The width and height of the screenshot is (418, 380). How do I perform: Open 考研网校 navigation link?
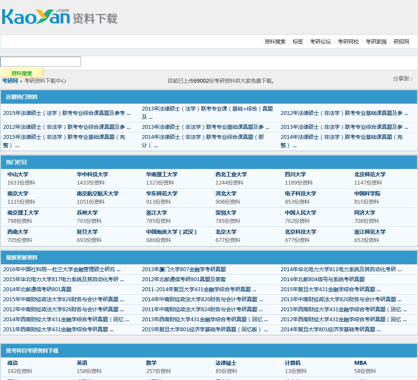point(348,42)
